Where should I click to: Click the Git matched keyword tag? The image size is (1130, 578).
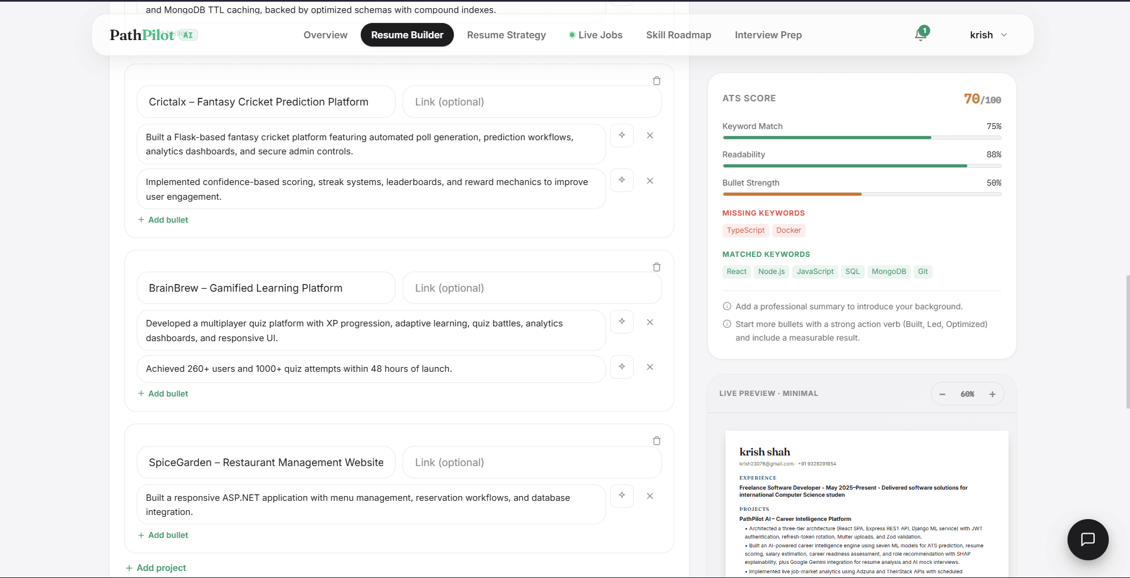[923, 272]
